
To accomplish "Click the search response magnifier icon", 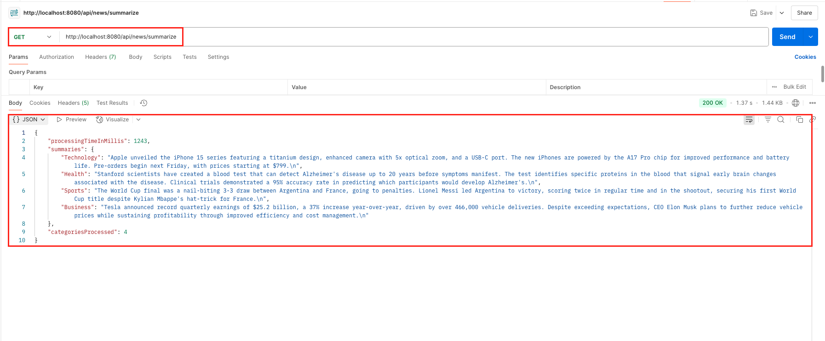I will (781, 119).
